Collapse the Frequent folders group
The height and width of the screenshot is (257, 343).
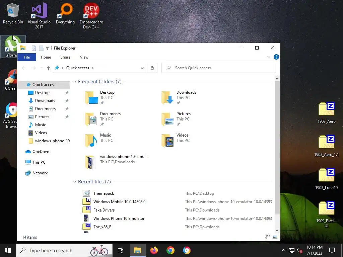pyautogui.click(x=75, y=82)
